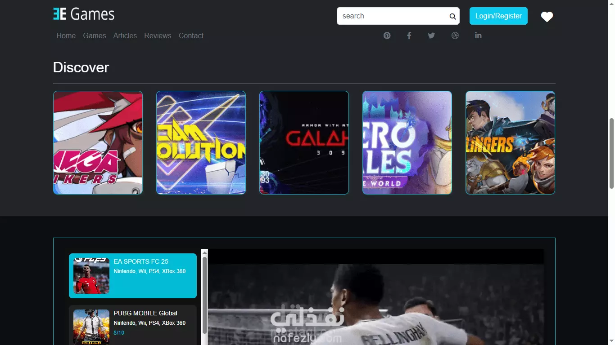Click the page vertical scrollbar
The height and width of the screenshot is (345, 615).
click(611, 154)
